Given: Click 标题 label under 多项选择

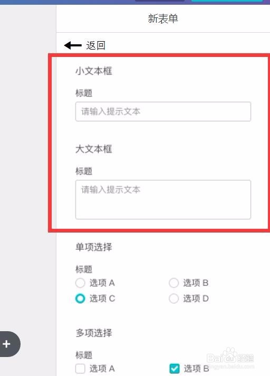Looking at the screenshot, I should [84, 355].
